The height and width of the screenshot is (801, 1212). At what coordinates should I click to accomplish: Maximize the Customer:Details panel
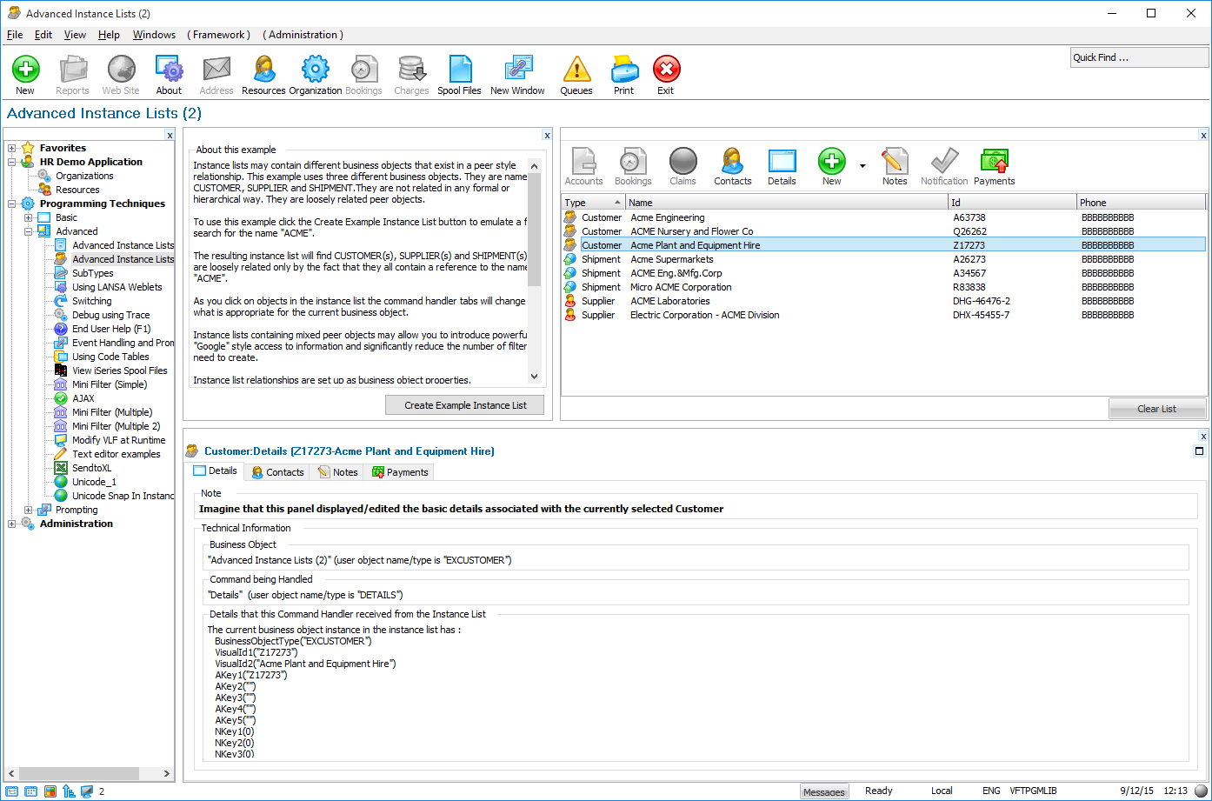[x=1200, y=451]
